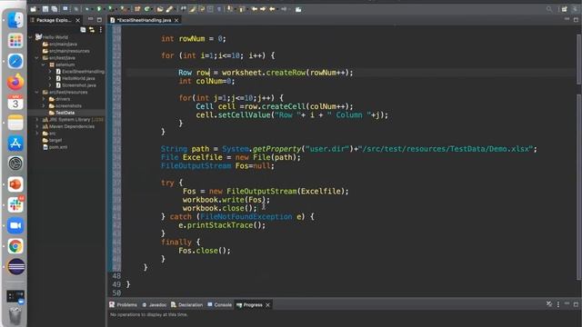
Task: Click the New file toolbar icon
Action: coord(34,9)
